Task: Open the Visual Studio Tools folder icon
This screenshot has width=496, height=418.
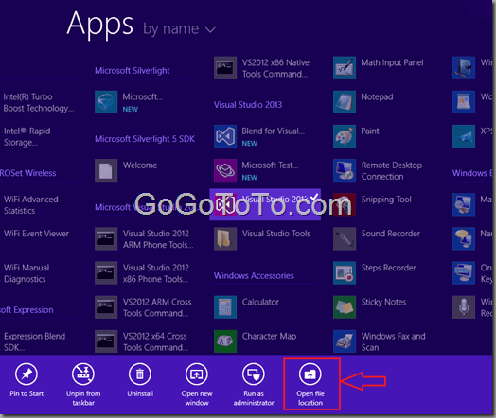Action: tap(225, 239)
